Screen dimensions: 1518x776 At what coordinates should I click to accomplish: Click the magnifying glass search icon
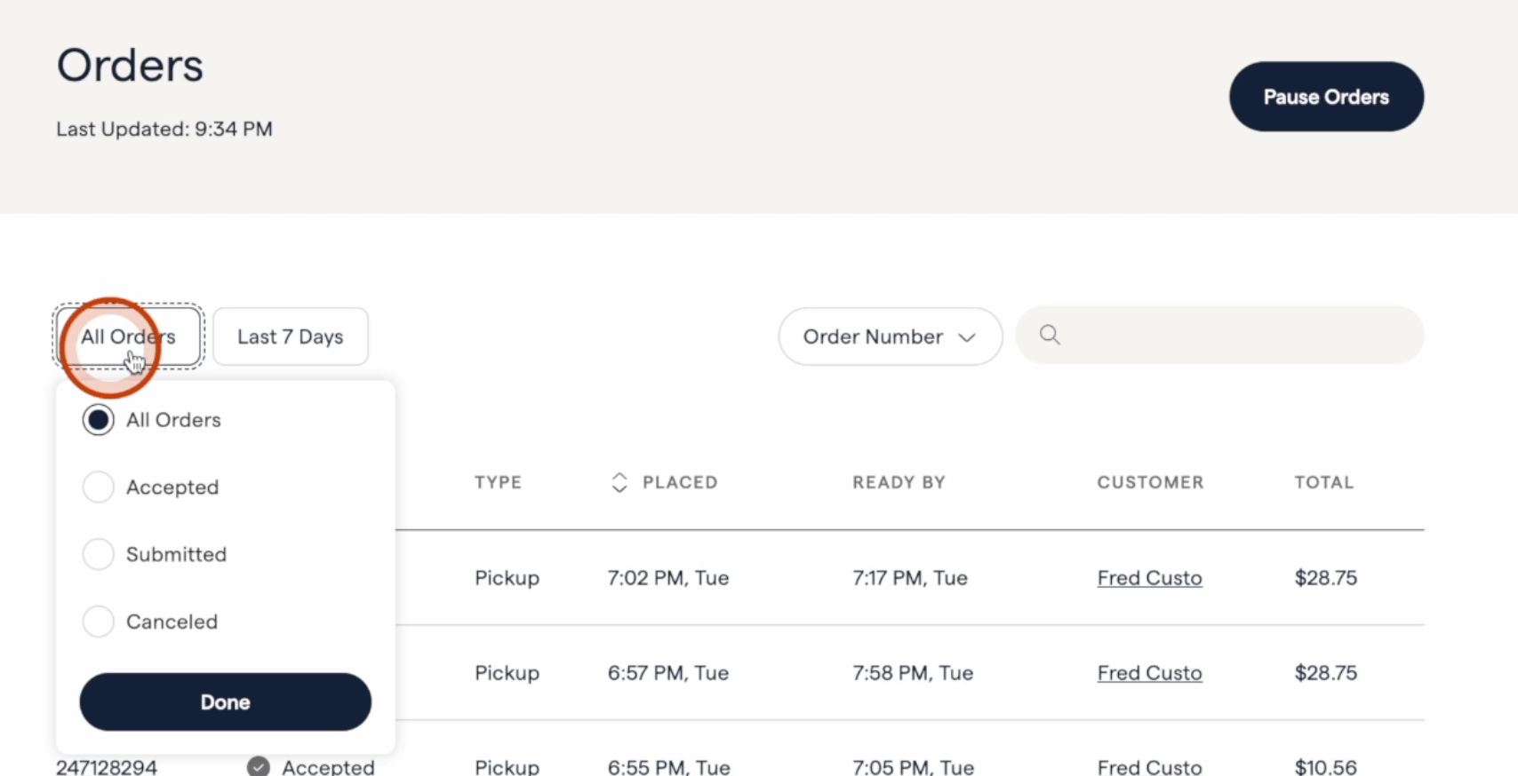[1050, 335]
